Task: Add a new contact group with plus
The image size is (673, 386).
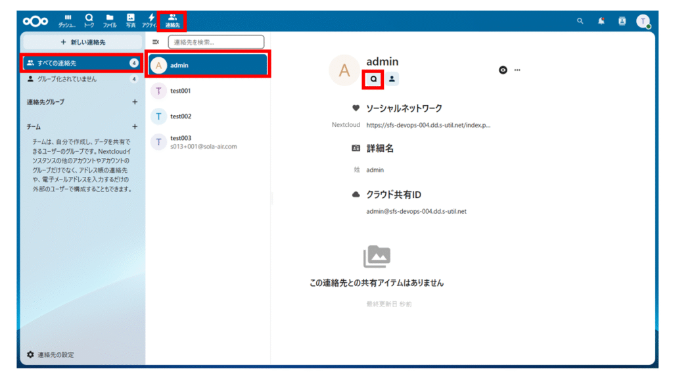Action: pyautogui.click(x=135, y=102)
